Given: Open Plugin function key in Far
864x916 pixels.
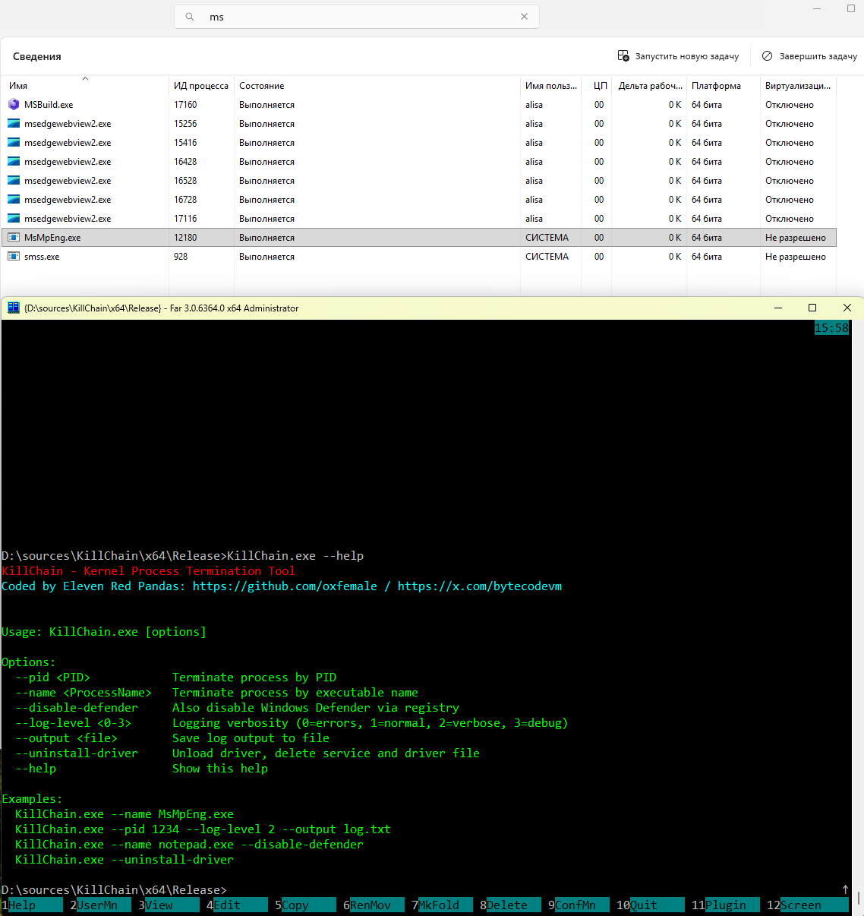Looking at the screenshot, I should [x=725, y=905].
